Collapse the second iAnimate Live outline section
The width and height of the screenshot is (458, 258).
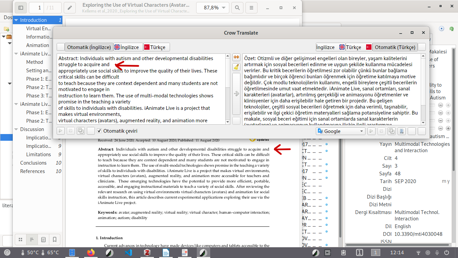coord(16,104)
